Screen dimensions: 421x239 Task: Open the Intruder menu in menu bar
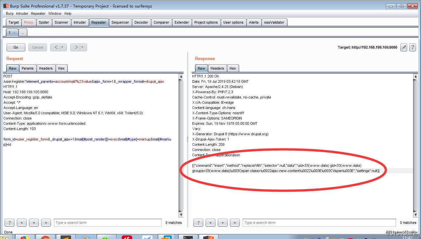[x=22, y=13]
